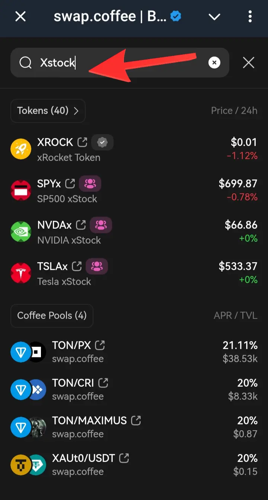268x500 pixels.
Task: Click the external link icon next to XROCK
Action: (82, 142)
